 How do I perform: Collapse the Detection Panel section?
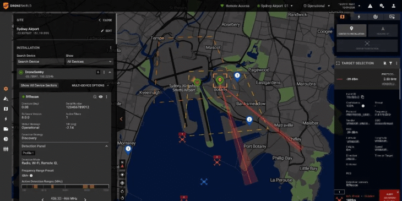pos(107,146)
